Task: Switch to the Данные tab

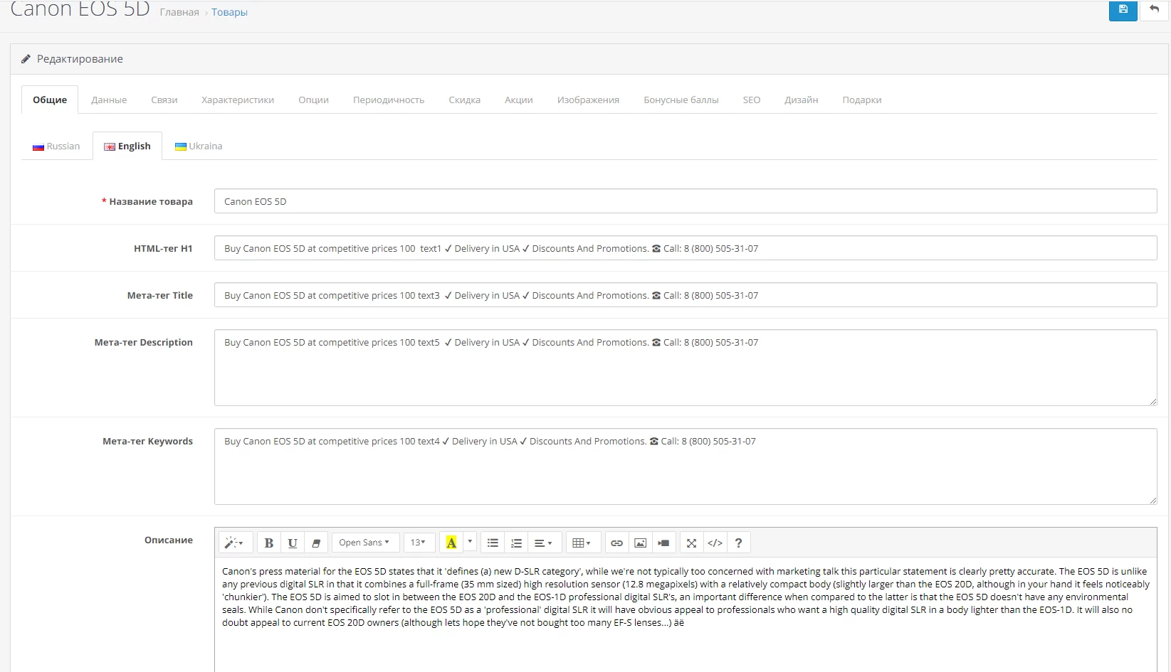Action: 109,100
